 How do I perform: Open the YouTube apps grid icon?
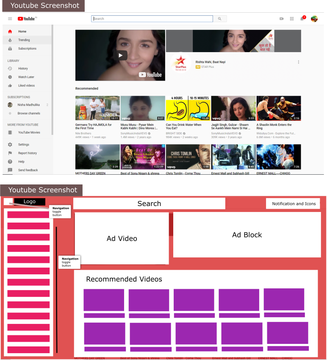coord(292,19)
